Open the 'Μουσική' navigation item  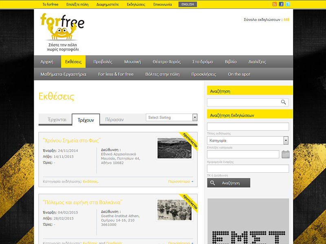(132, 62)
